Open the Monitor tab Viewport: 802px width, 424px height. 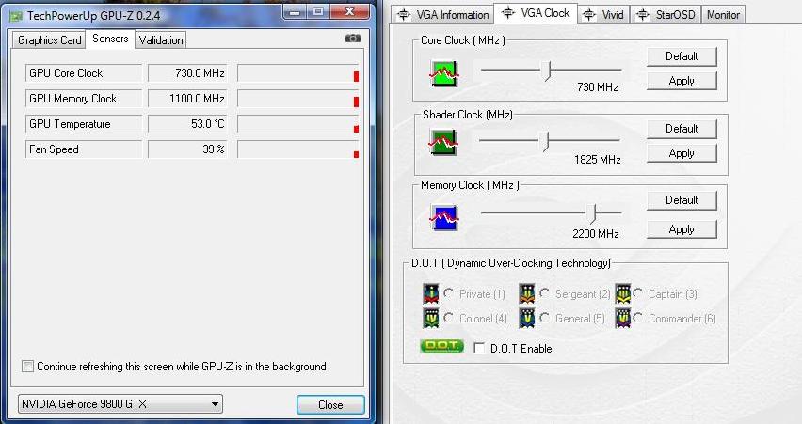click(723, 15)
